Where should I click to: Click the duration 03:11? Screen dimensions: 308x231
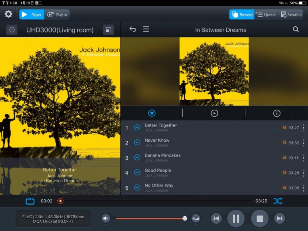pyautogui.click(x=293, y=158)
